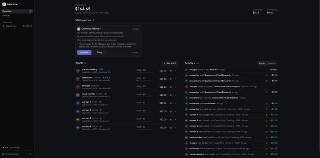320x158 pixels.
Task: Click the Overview notification count badge
Action: [x=31, y=11]
